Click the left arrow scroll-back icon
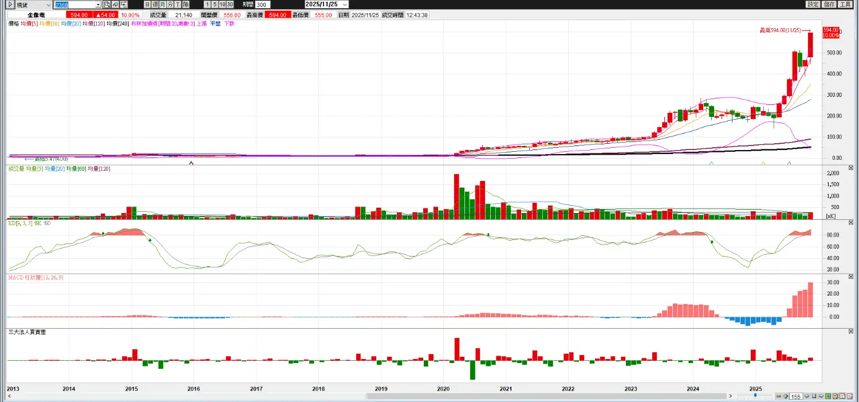859x402 pixels. pyautogui.click(x=807, y=396)
